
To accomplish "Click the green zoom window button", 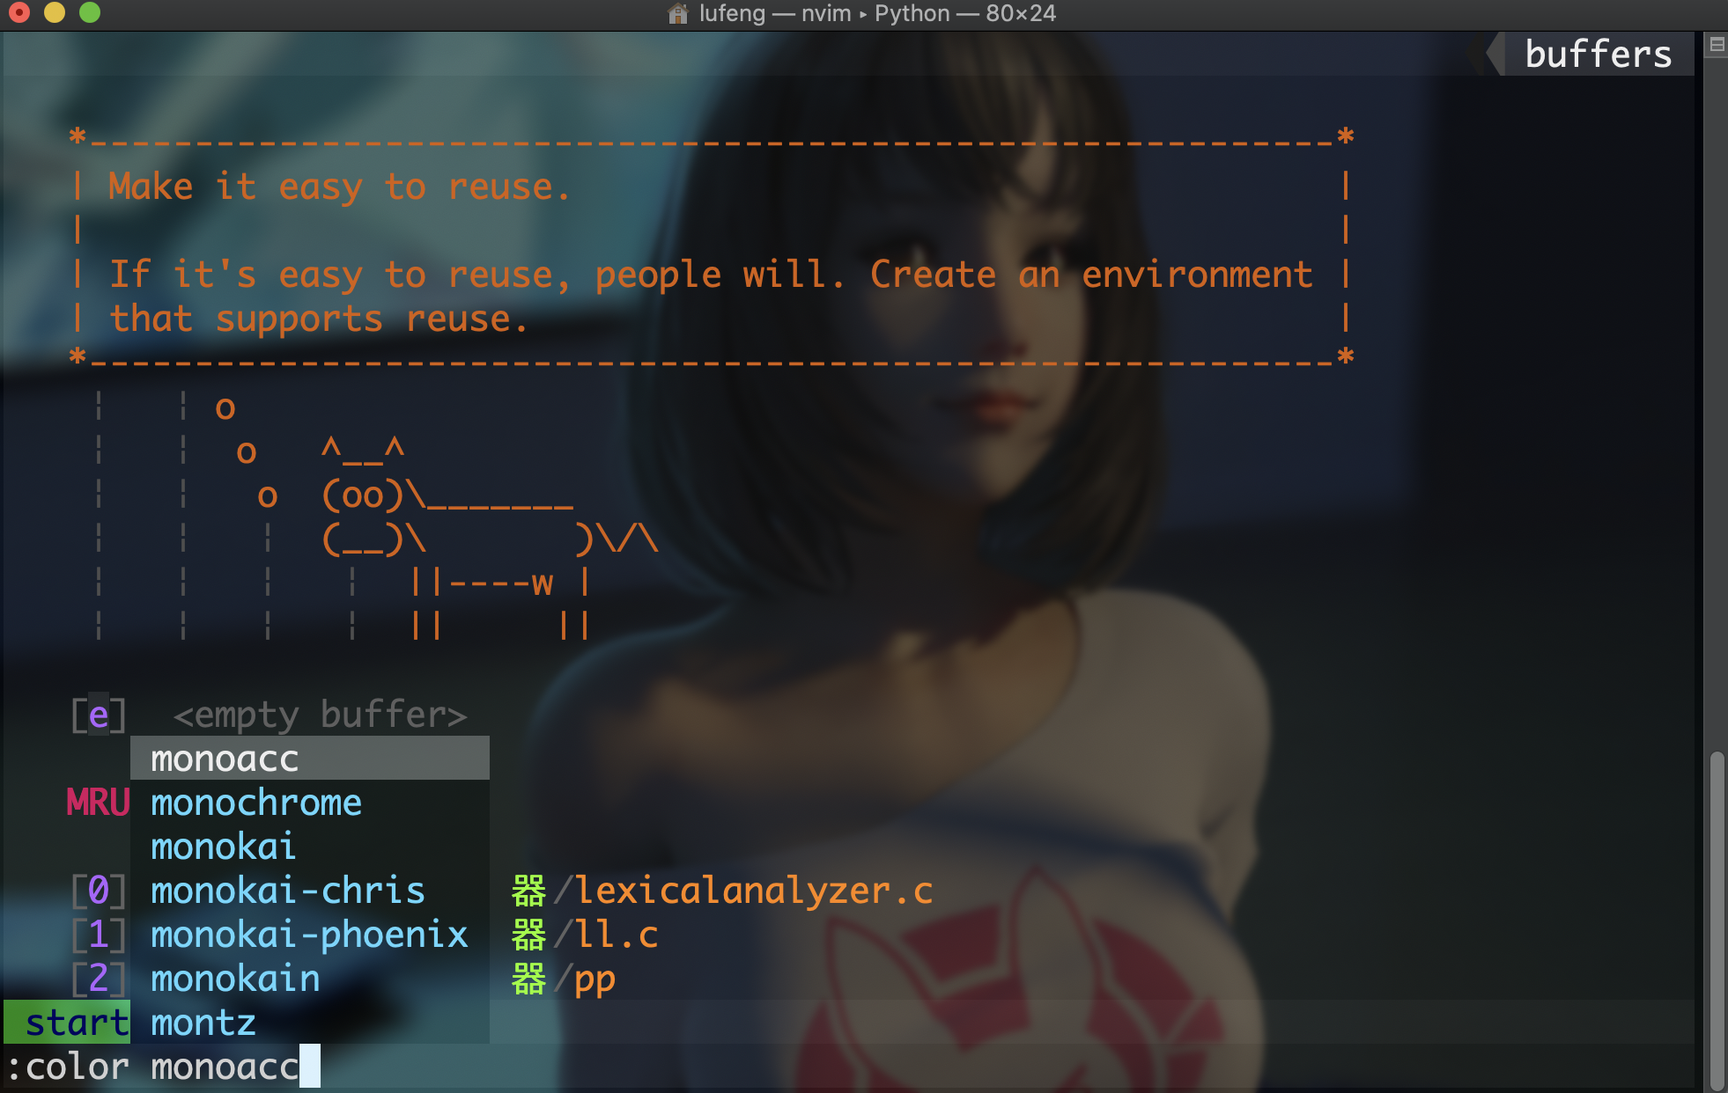I will tap(90, 12).
